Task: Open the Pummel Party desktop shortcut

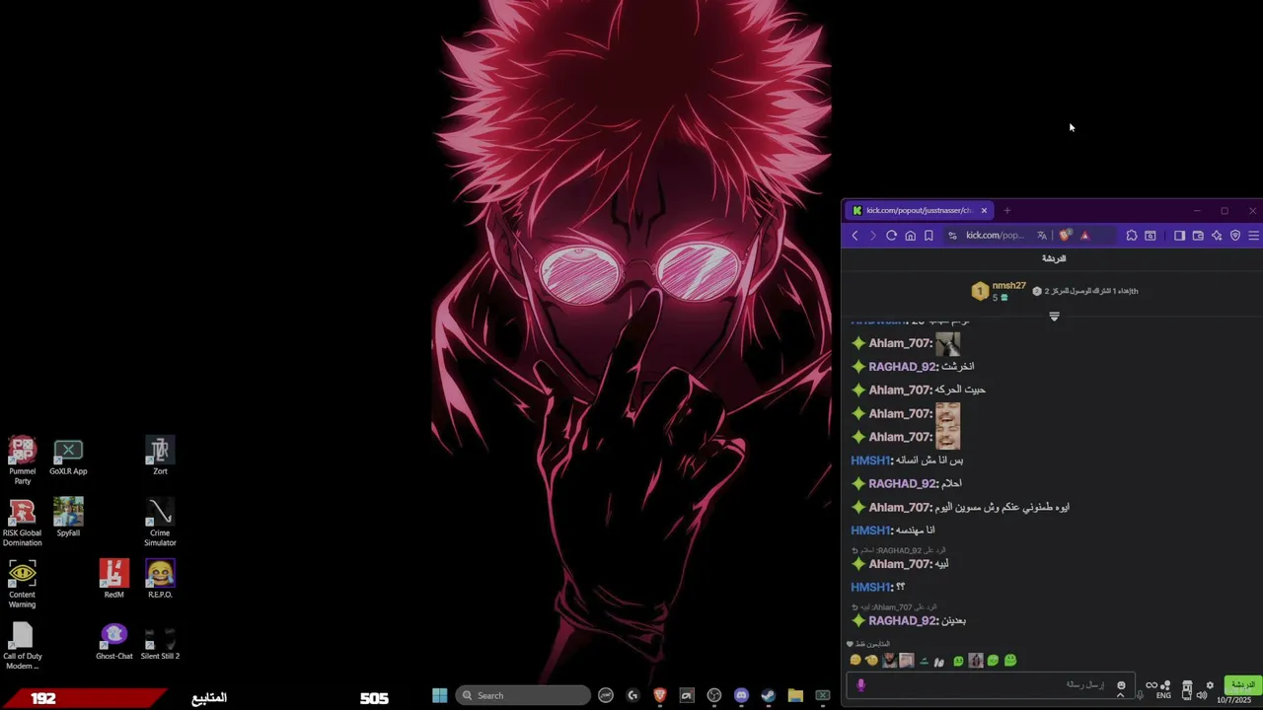Action: (x=22, y=461)
